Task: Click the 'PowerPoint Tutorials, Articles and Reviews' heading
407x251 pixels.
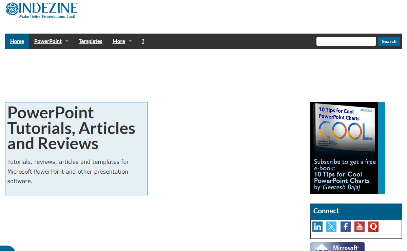Action: click(71, 128)
